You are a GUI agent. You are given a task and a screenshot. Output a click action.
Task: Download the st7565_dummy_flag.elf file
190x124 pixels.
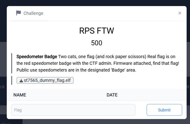pyautogui.click(x=45, y=80)
